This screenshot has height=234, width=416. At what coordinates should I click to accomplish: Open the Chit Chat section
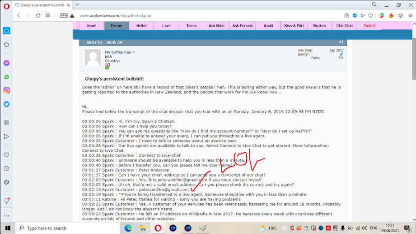click(344, 26)
